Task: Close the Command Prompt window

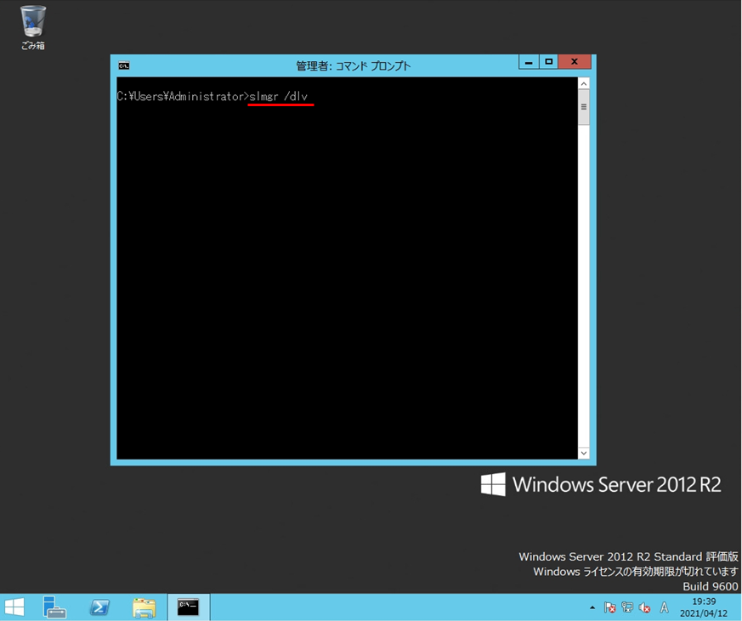Action: 575,62
